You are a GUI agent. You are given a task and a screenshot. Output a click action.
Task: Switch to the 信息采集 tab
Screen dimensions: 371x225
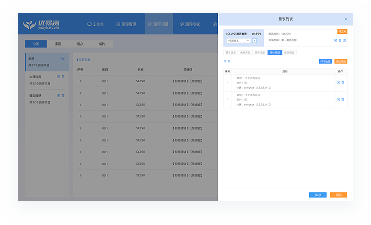pos(245,53)
